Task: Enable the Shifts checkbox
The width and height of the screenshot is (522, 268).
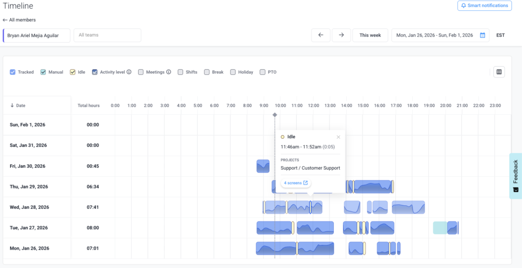Action: (180, 72)
